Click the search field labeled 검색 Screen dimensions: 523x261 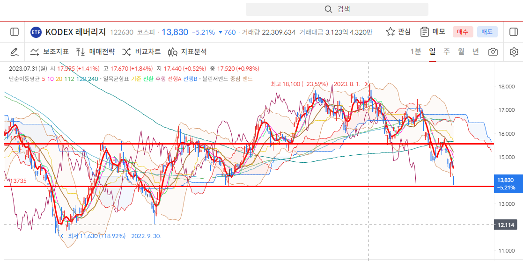337,9
